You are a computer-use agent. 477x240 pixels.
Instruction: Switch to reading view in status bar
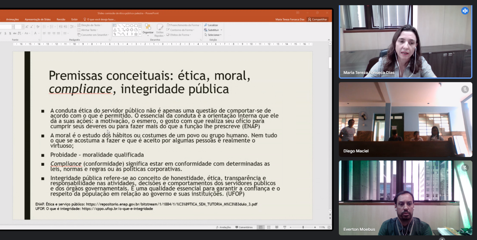pyautogui.click(x=277, y=227)
